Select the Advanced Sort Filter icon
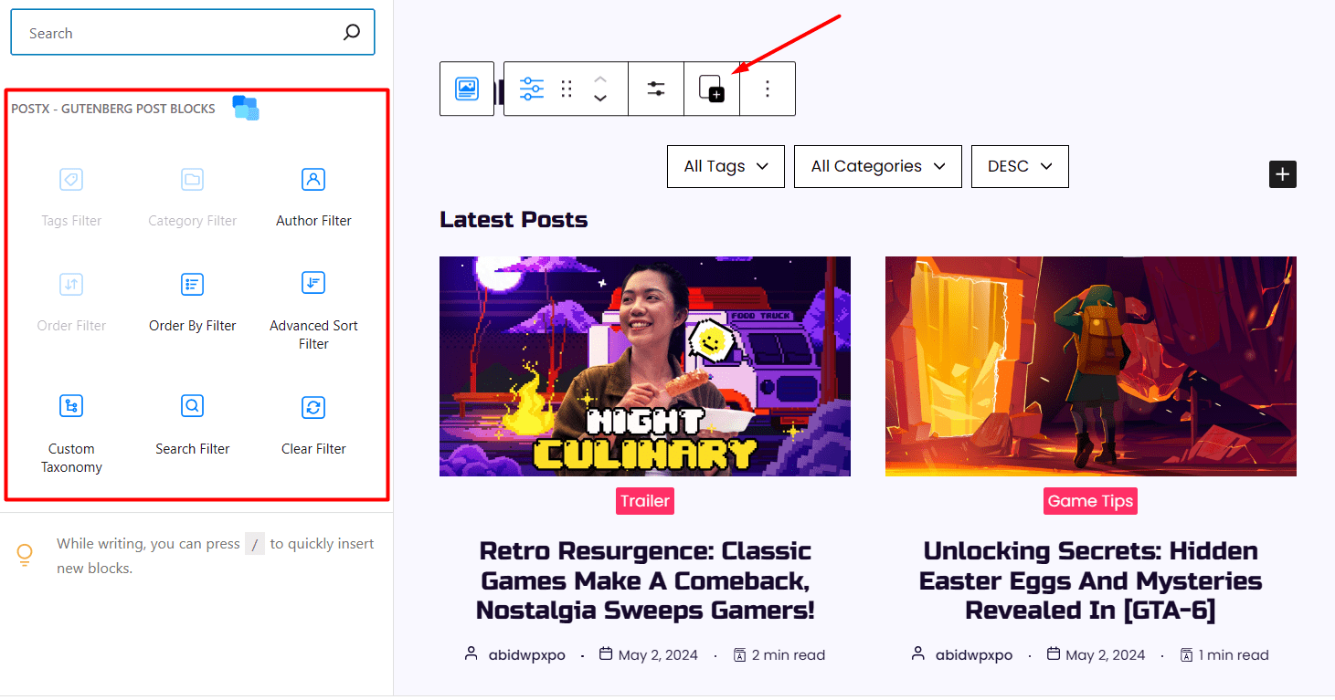The width and height of the screenshot is (1335, 700). [313, 283]
